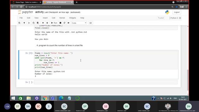Click the empty In [ ] code cell
This screenshot has width=199, height=112.
click(x=106, y=82)
